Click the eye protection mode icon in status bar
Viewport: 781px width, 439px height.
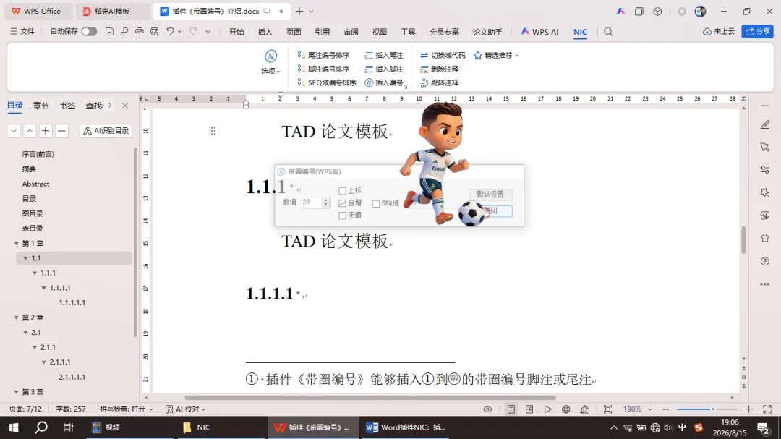coord(487,409)
